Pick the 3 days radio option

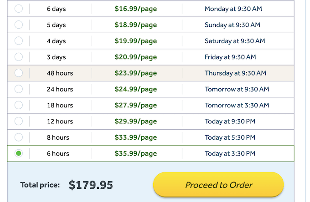pos(19,57)
